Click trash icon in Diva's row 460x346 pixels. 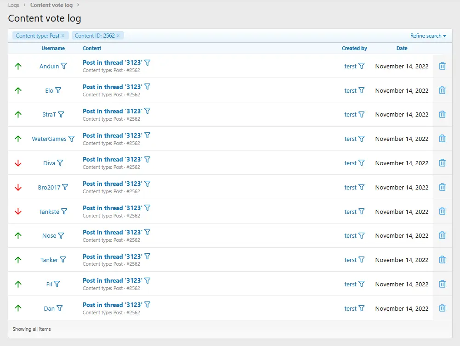[442, 163]
